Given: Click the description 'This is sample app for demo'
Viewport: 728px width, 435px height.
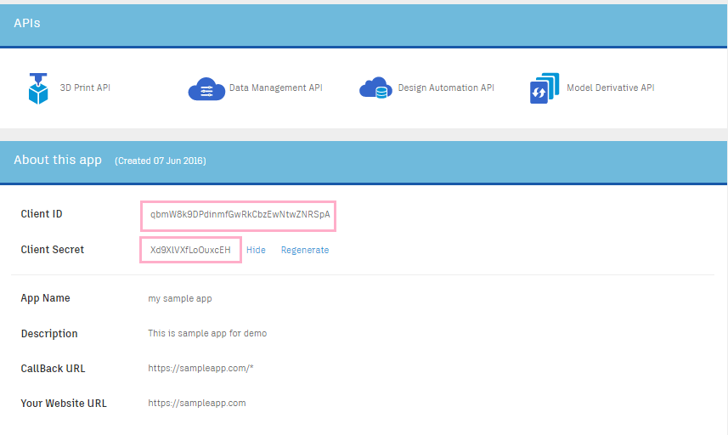Looking at the screenshot, I should tap(207, 334).
